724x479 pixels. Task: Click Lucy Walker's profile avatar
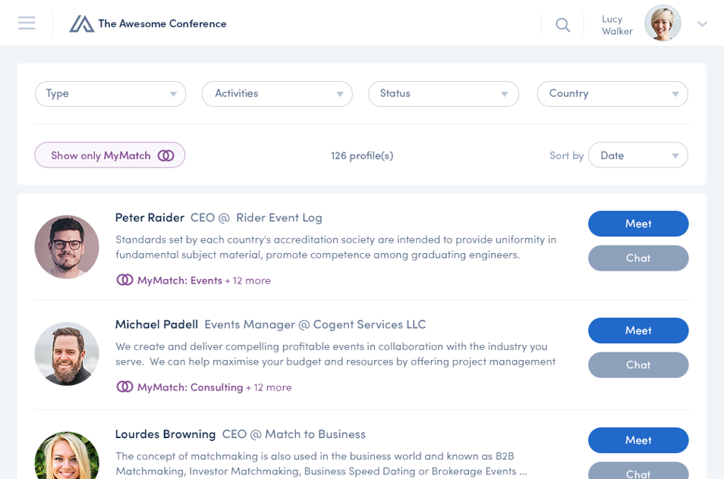[662, 23]
